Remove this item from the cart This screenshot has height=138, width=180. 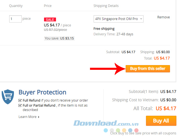(163, 17)
